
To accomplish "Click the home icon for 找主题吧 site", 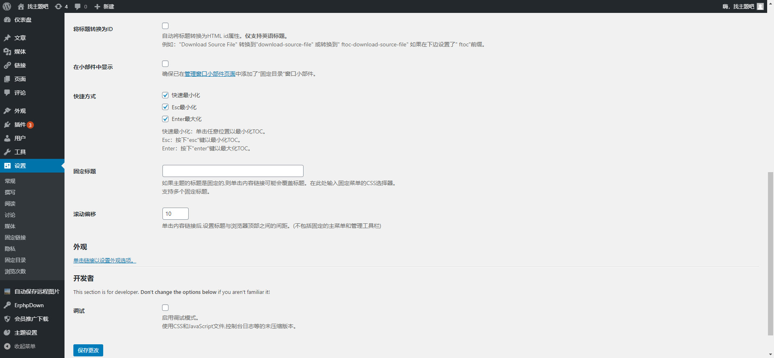I will click(x=21, y=6).
